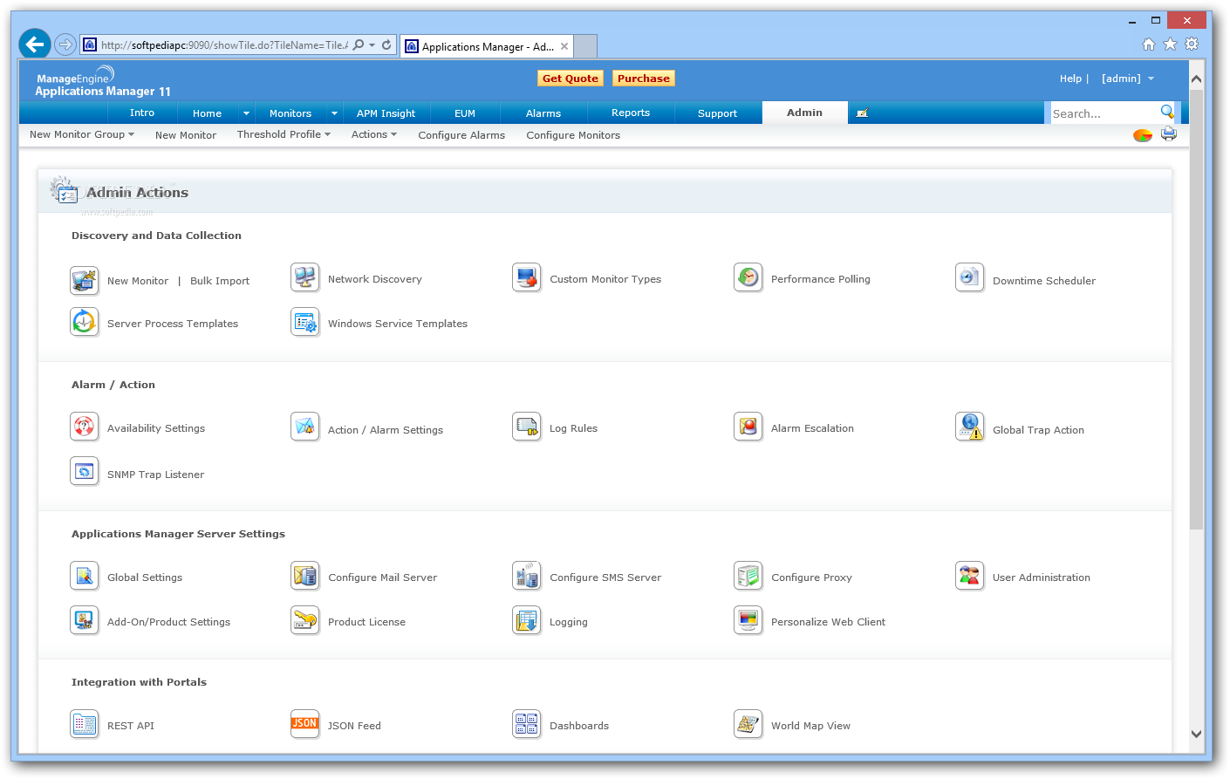Expand the Threshold Profile dropdown
Image resolution: width=1230 pixels, height=779 pixels.
pyautogui.click(x=328, y=134)
